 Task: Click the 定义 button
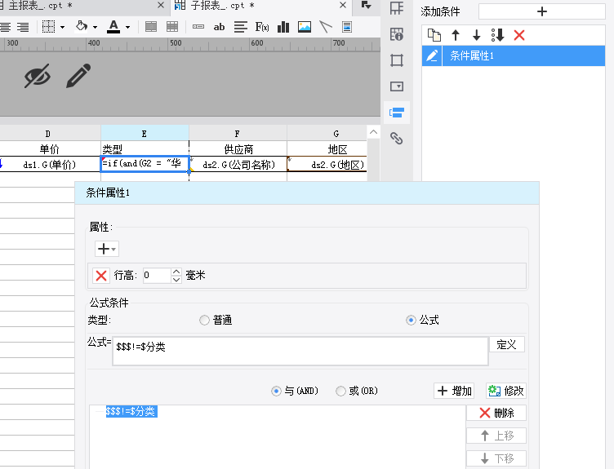tap(507, 344)
